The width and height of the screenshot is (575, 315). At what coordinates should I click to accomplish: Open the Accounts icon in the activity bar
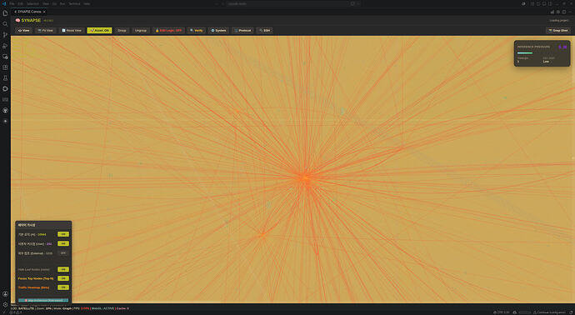point(5,293)
